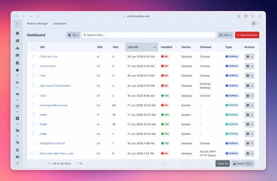Click gear actions for /call row
This screenshot has width=277, height=181.
[x=249, y=96]
